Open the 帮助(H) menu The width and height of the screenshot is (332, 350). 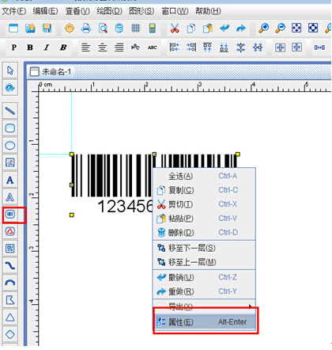[208, 11]
